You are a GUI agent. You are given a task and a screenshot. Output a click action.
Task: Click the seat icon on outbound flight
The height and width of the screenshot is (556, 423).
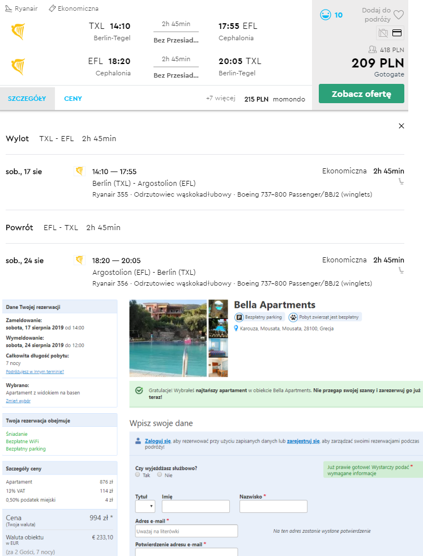click(401, 182)
